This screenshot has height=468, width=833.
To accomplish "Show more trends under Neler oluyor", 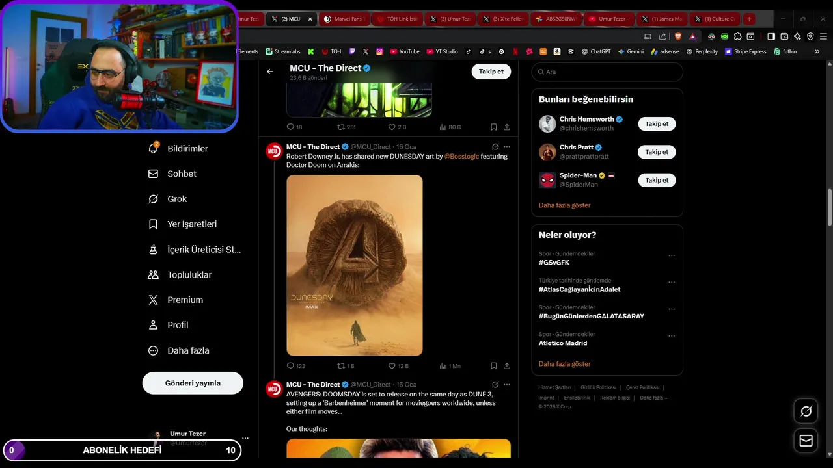I will click(565, 364).
